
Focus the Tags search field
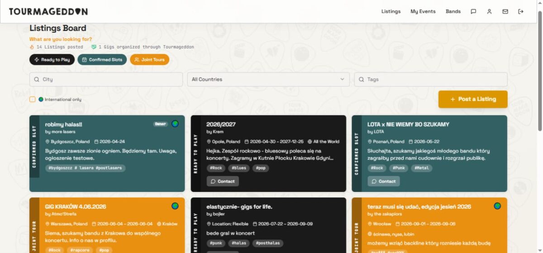click(x=431, y=79)
